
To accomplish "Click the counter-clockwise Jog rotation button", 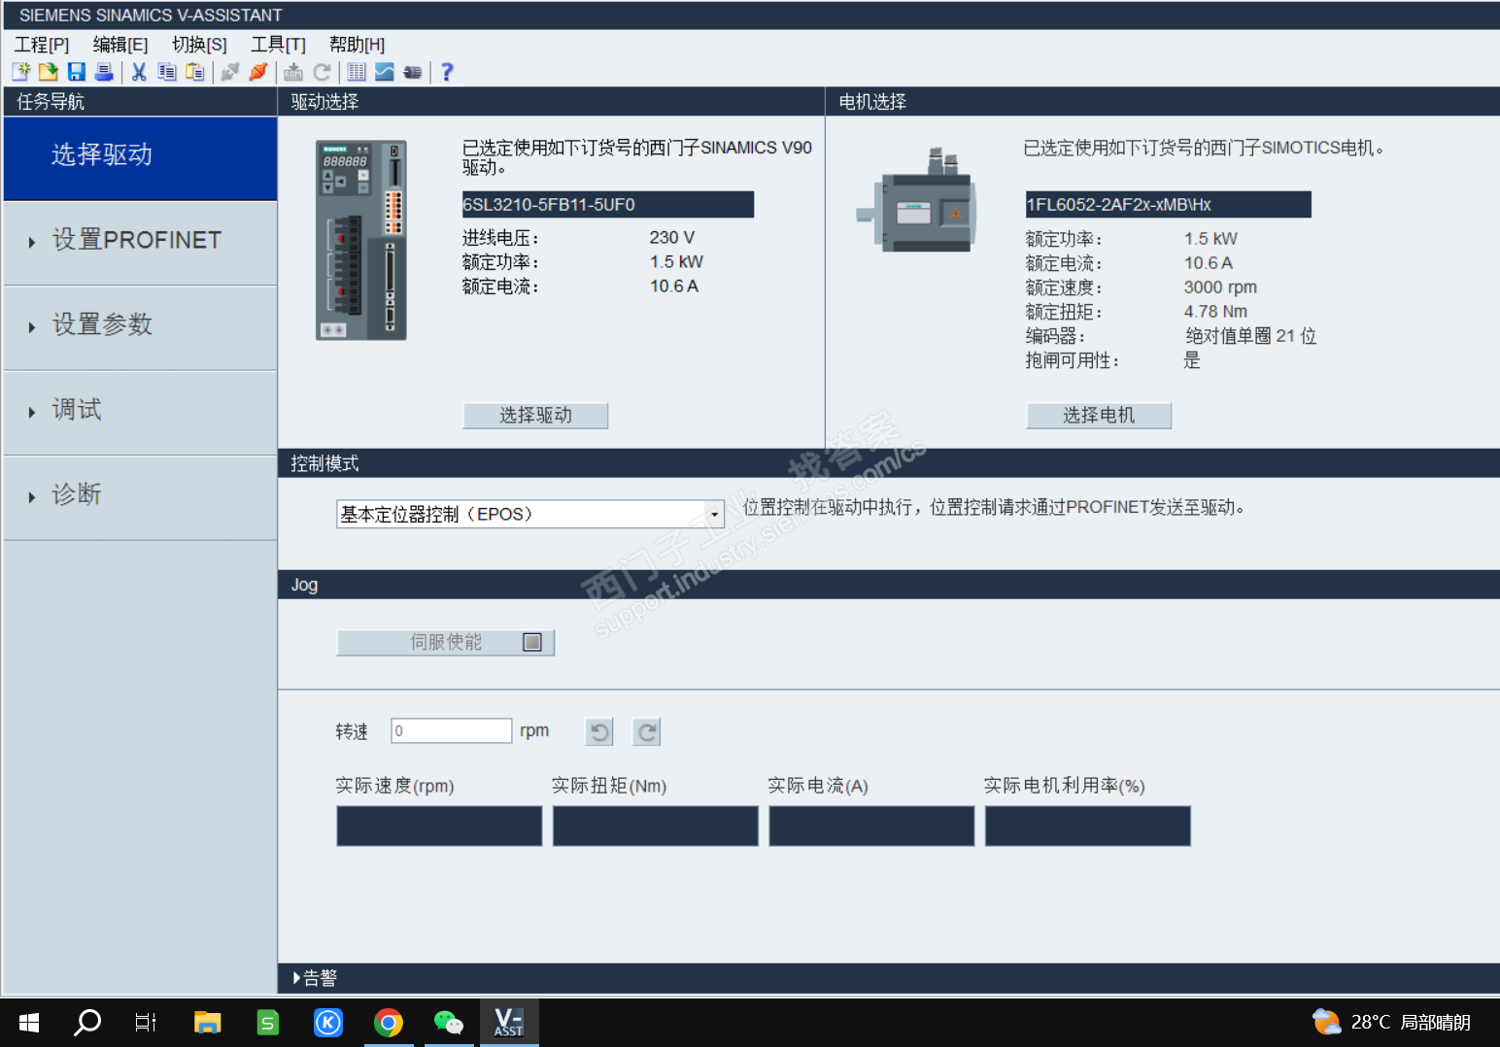I will click(599, 731).
